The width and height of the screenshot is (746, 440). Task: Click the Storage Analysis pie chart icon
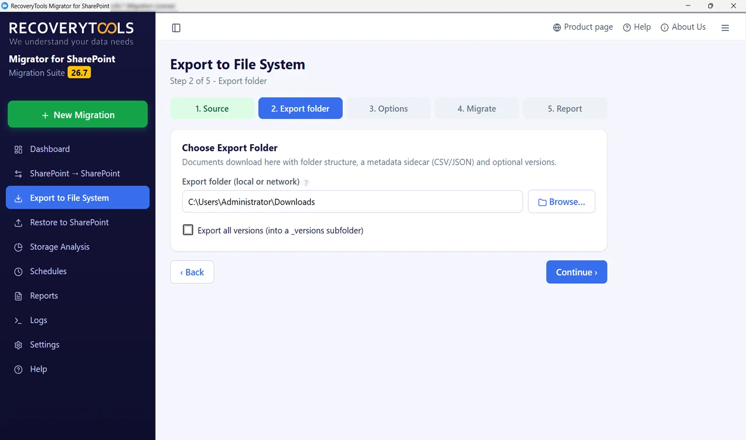click(18, 247)
